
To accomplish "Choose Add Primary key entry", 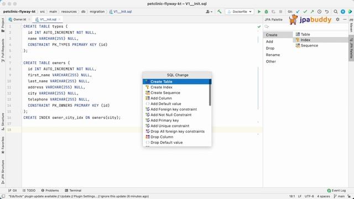I will tap(176, 121).
